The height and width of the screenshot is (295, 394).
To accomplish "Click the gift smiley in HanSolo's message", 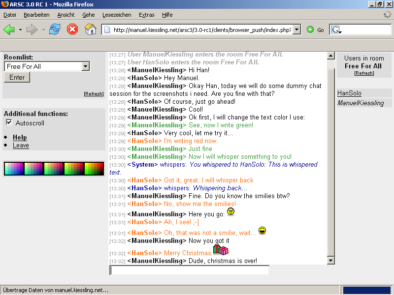I will tap(220, 250).
